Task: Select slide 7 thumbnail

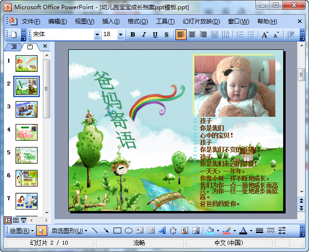Action: tap(27, 201)
